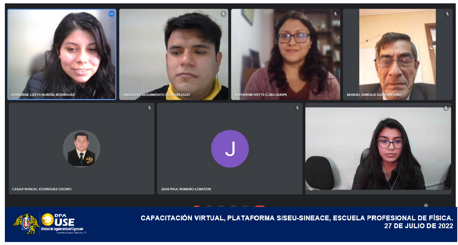Click the date 27 de Julio de 2022
Image resolution: width=458 pixels, height=245 pixels.
(418, 226)
